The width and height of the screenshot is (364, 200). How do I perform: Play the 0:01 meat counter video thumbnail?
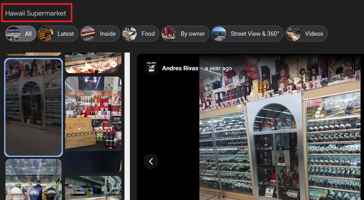(93, 63)
